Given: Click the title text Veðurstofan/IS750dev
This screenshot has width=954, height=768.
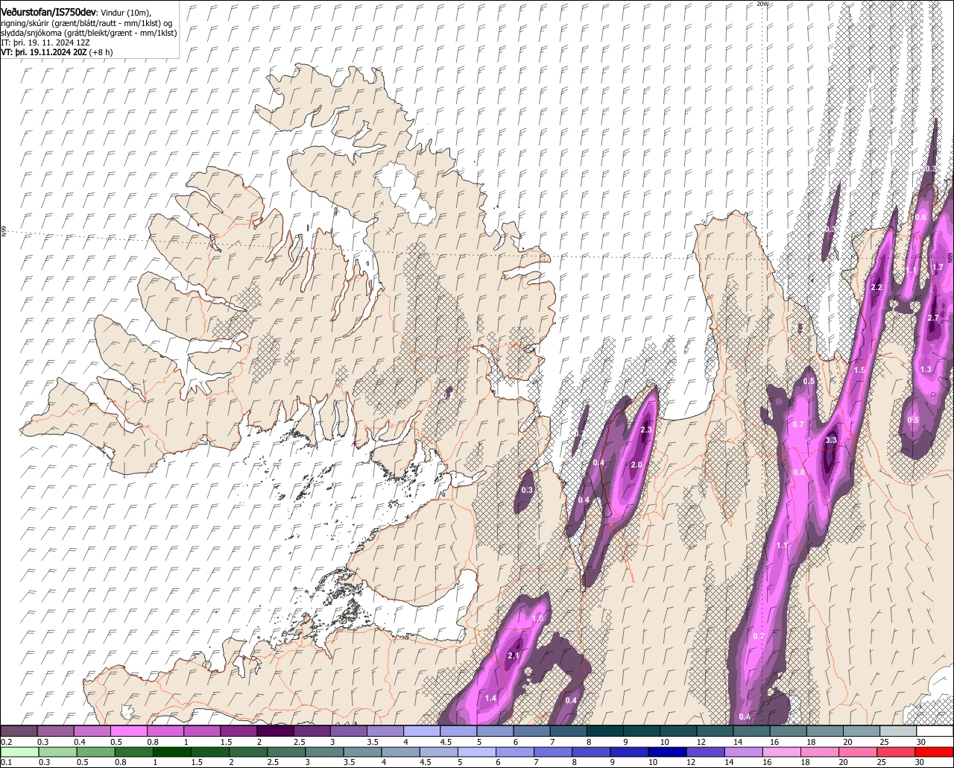Looking at the screenshot, I should [x=48, y=13].
